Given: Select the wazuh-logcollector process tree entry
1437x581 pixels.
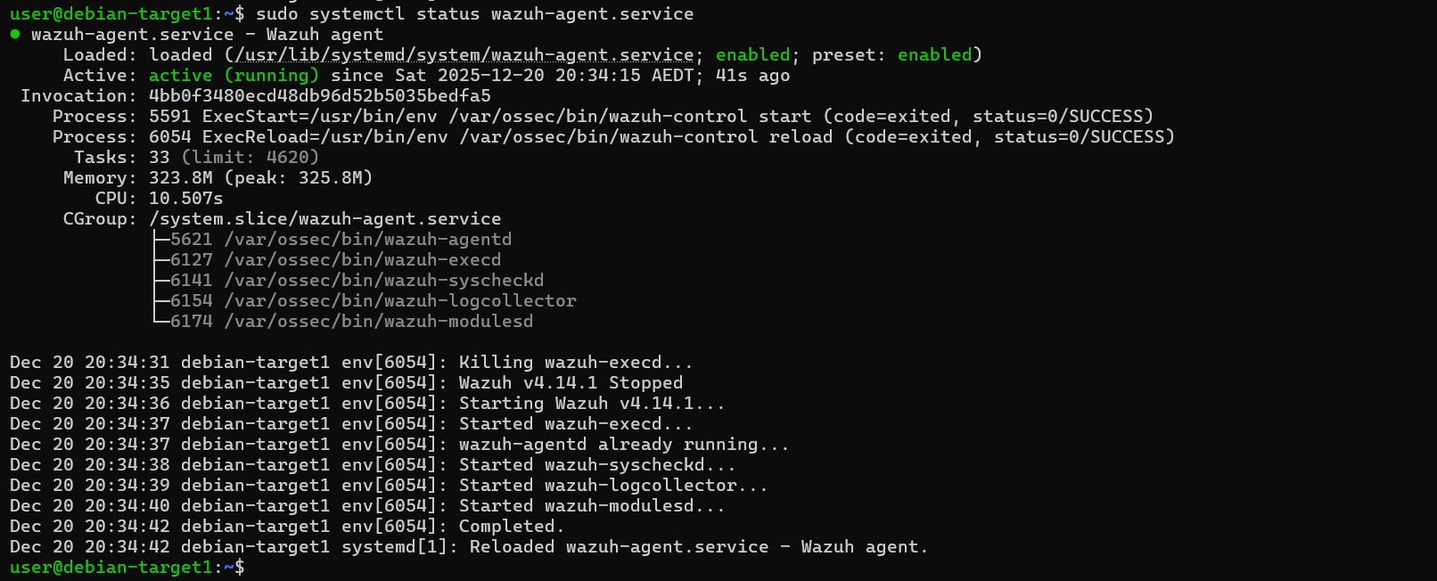Looking at the screenshot, I should 399,301.
